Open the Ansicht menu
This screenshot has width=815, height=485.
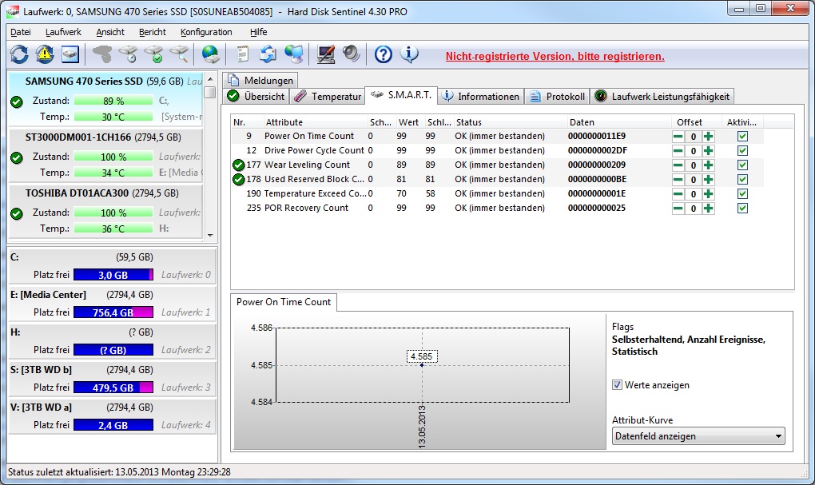(x=110, y=32)
